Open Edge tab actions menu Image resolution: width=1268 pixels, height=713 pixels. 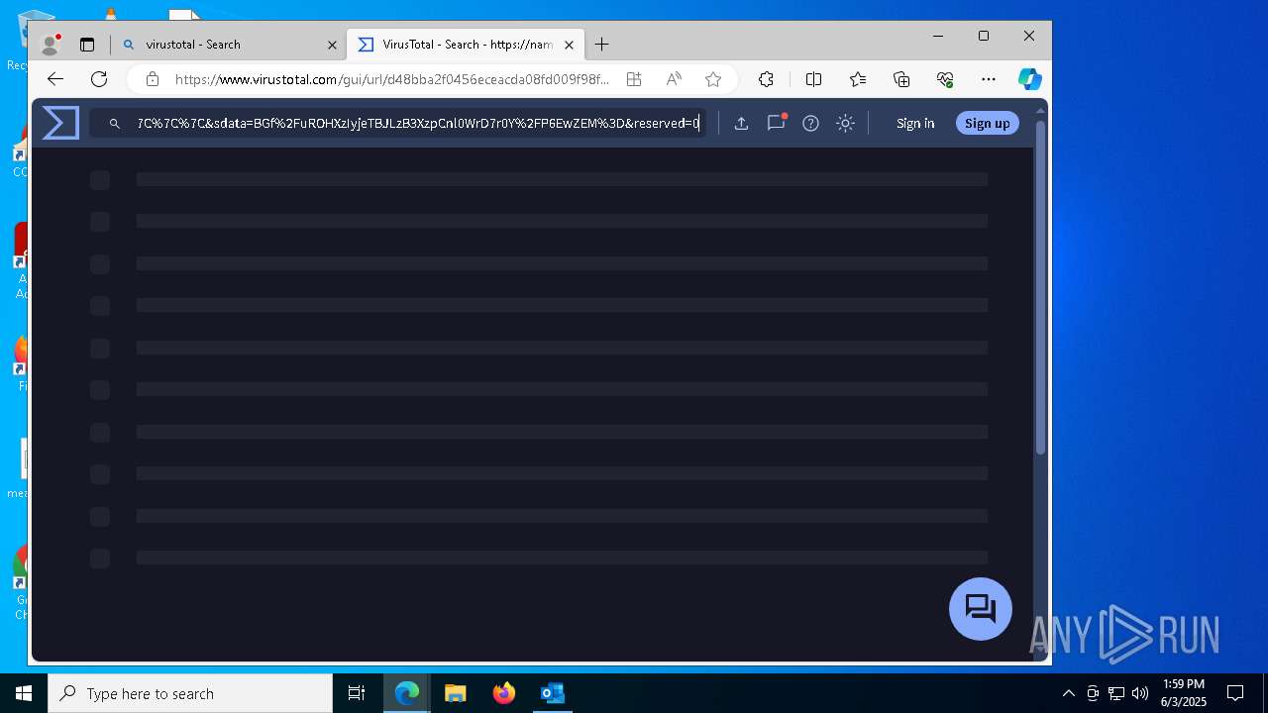[87, 45]
